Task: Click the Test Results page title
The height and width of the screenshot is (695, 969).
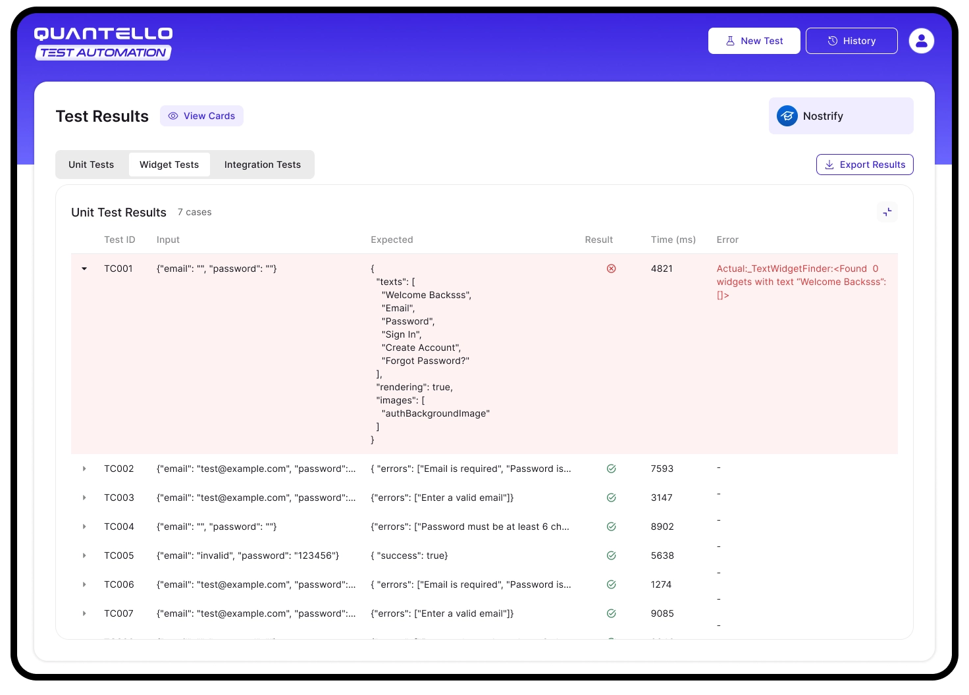Action: coord(102,116)
